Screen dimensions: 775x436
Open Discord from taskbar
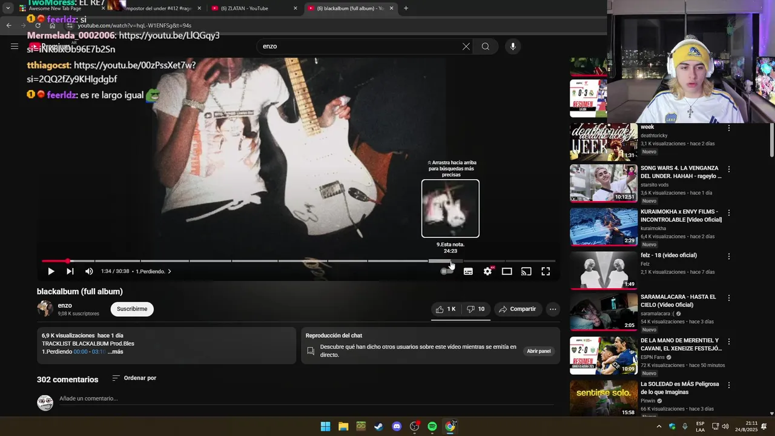coord(397,426)
